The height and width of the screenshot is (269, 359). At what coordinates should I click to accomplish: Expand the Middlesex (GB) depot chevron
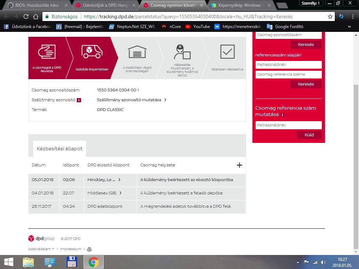tap(120, 193)
